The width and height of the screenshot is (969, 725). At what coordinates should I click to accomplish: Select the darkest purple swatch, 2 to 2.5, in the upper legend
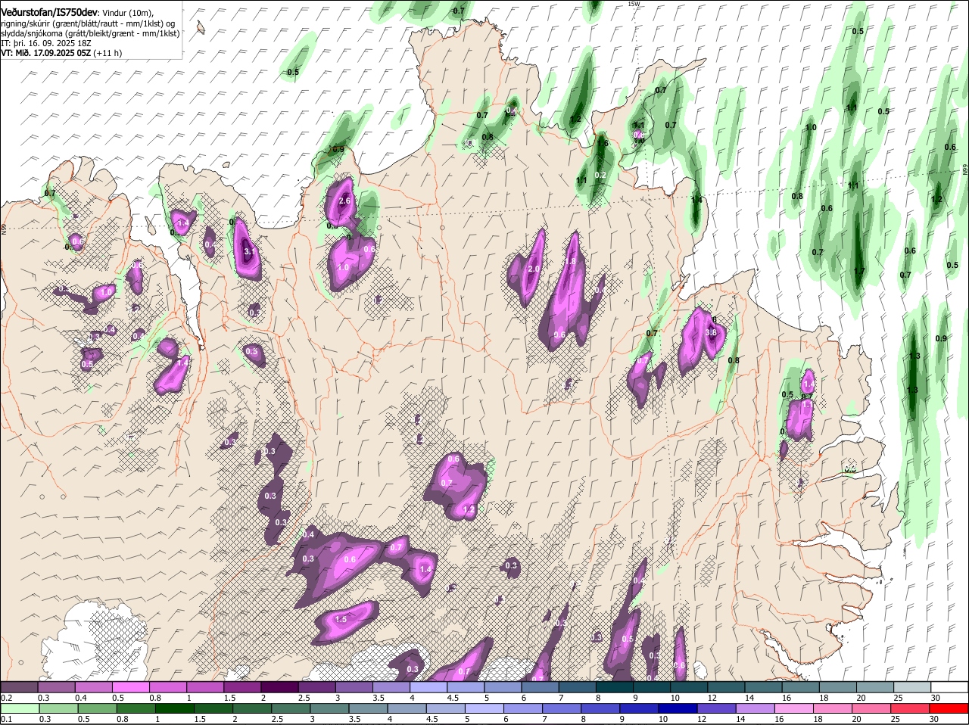282,687
